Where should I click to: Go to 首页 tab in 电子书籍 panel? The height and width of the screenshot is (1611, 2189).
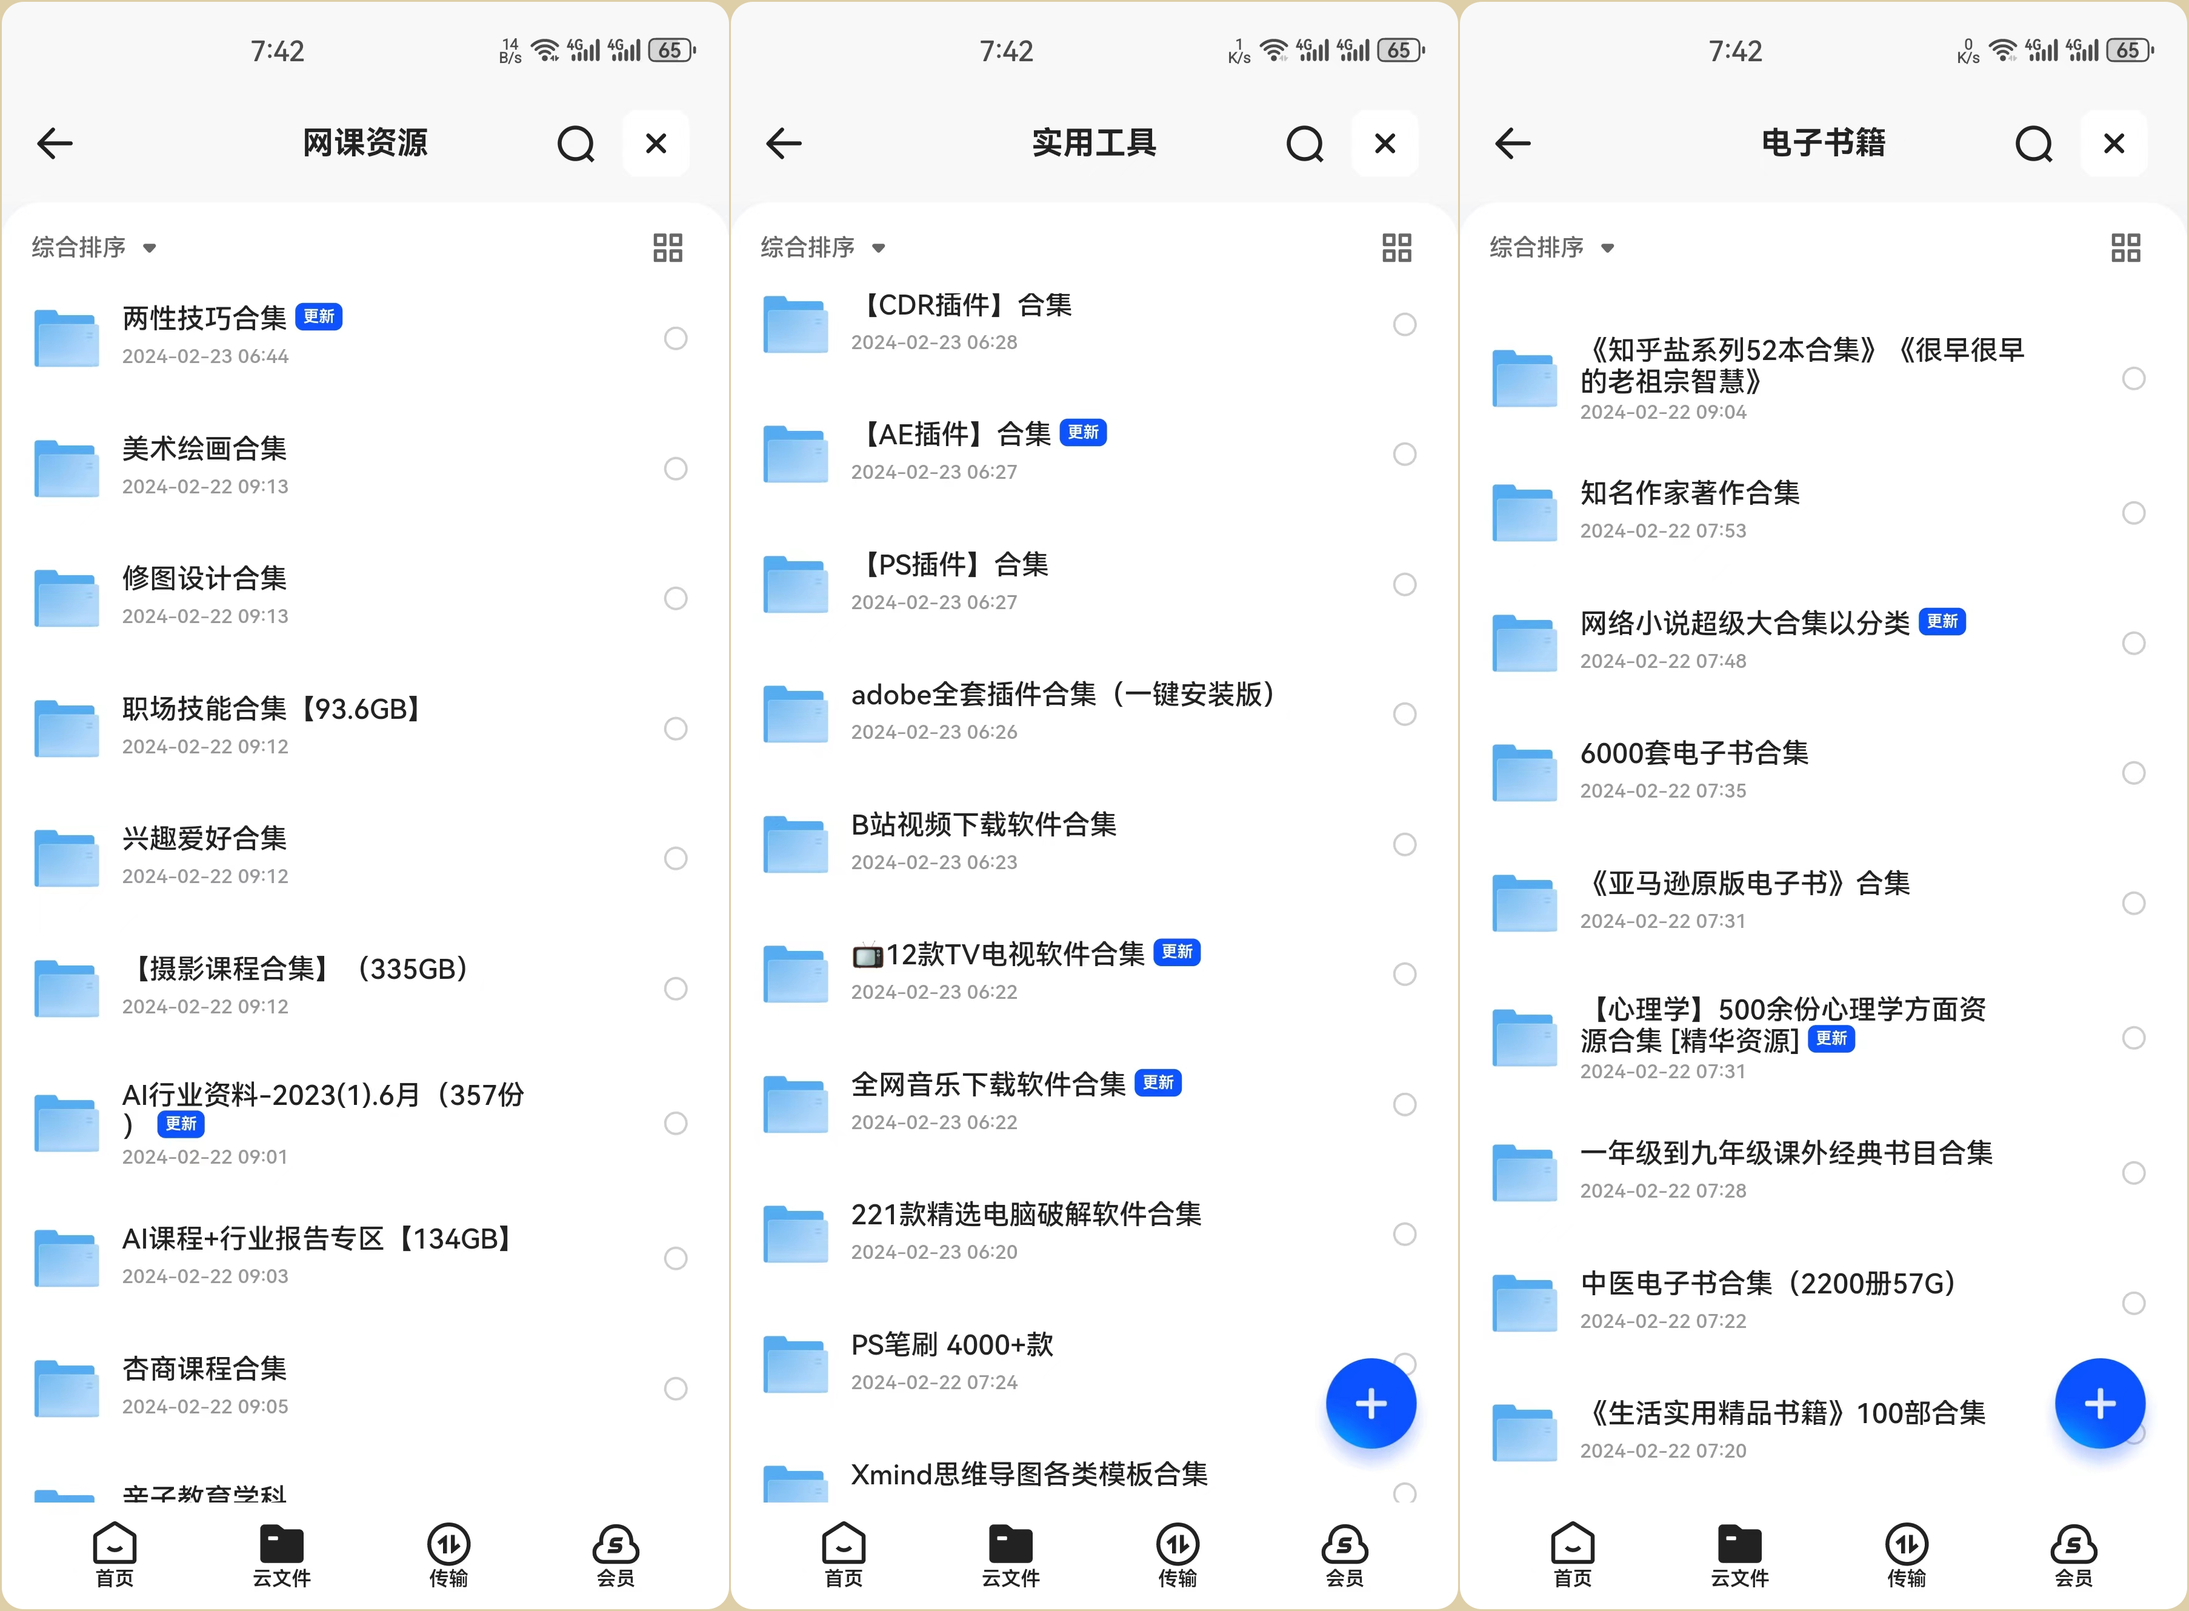point(1573,1555)
